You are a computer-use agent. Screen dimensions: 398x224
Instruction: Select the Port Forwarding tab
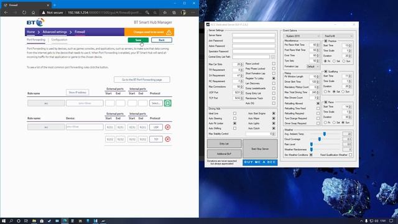coord(36,40)
